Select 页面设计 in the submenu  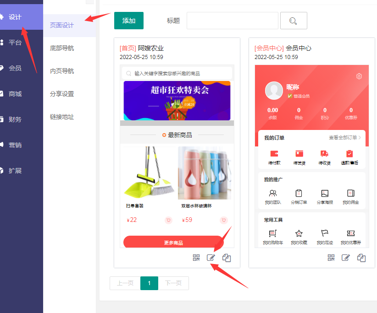pos(62,25)
